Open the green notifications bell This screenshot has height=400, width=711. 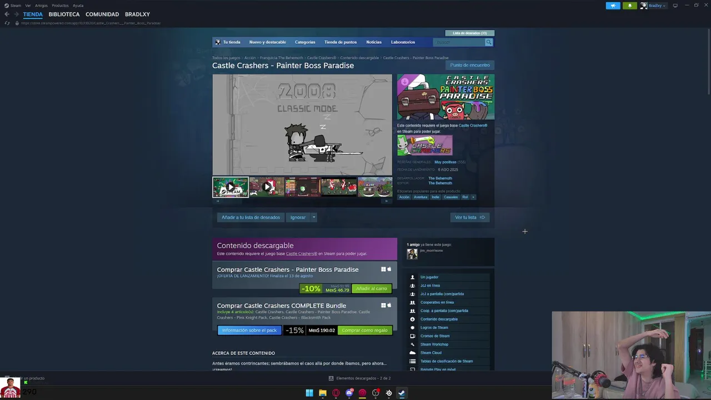[x=629, y=6]
